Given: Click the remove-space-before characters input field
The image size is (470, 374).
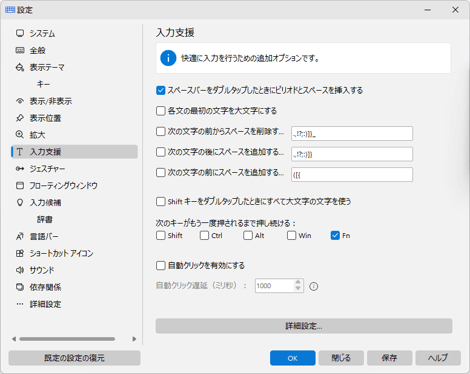Looking at the screenshot, I should (352, 134).
